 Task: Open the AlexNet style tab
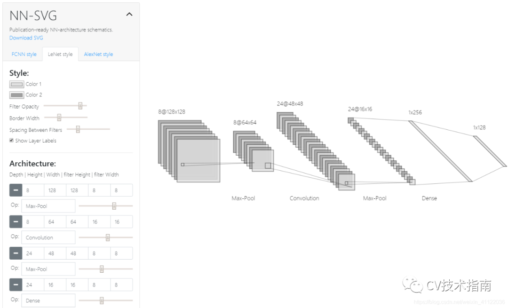tap(98, 54)
